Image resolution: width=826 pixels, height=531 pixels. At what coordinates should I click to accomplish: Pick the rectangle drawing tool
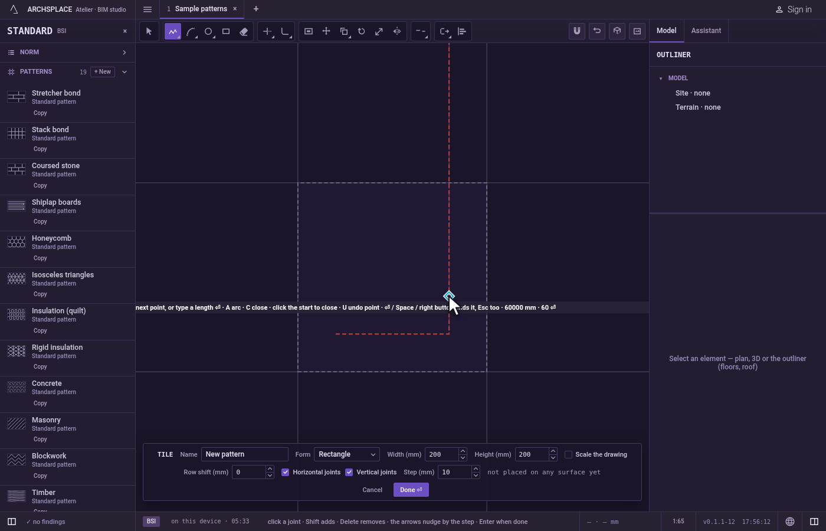(226, 31)
